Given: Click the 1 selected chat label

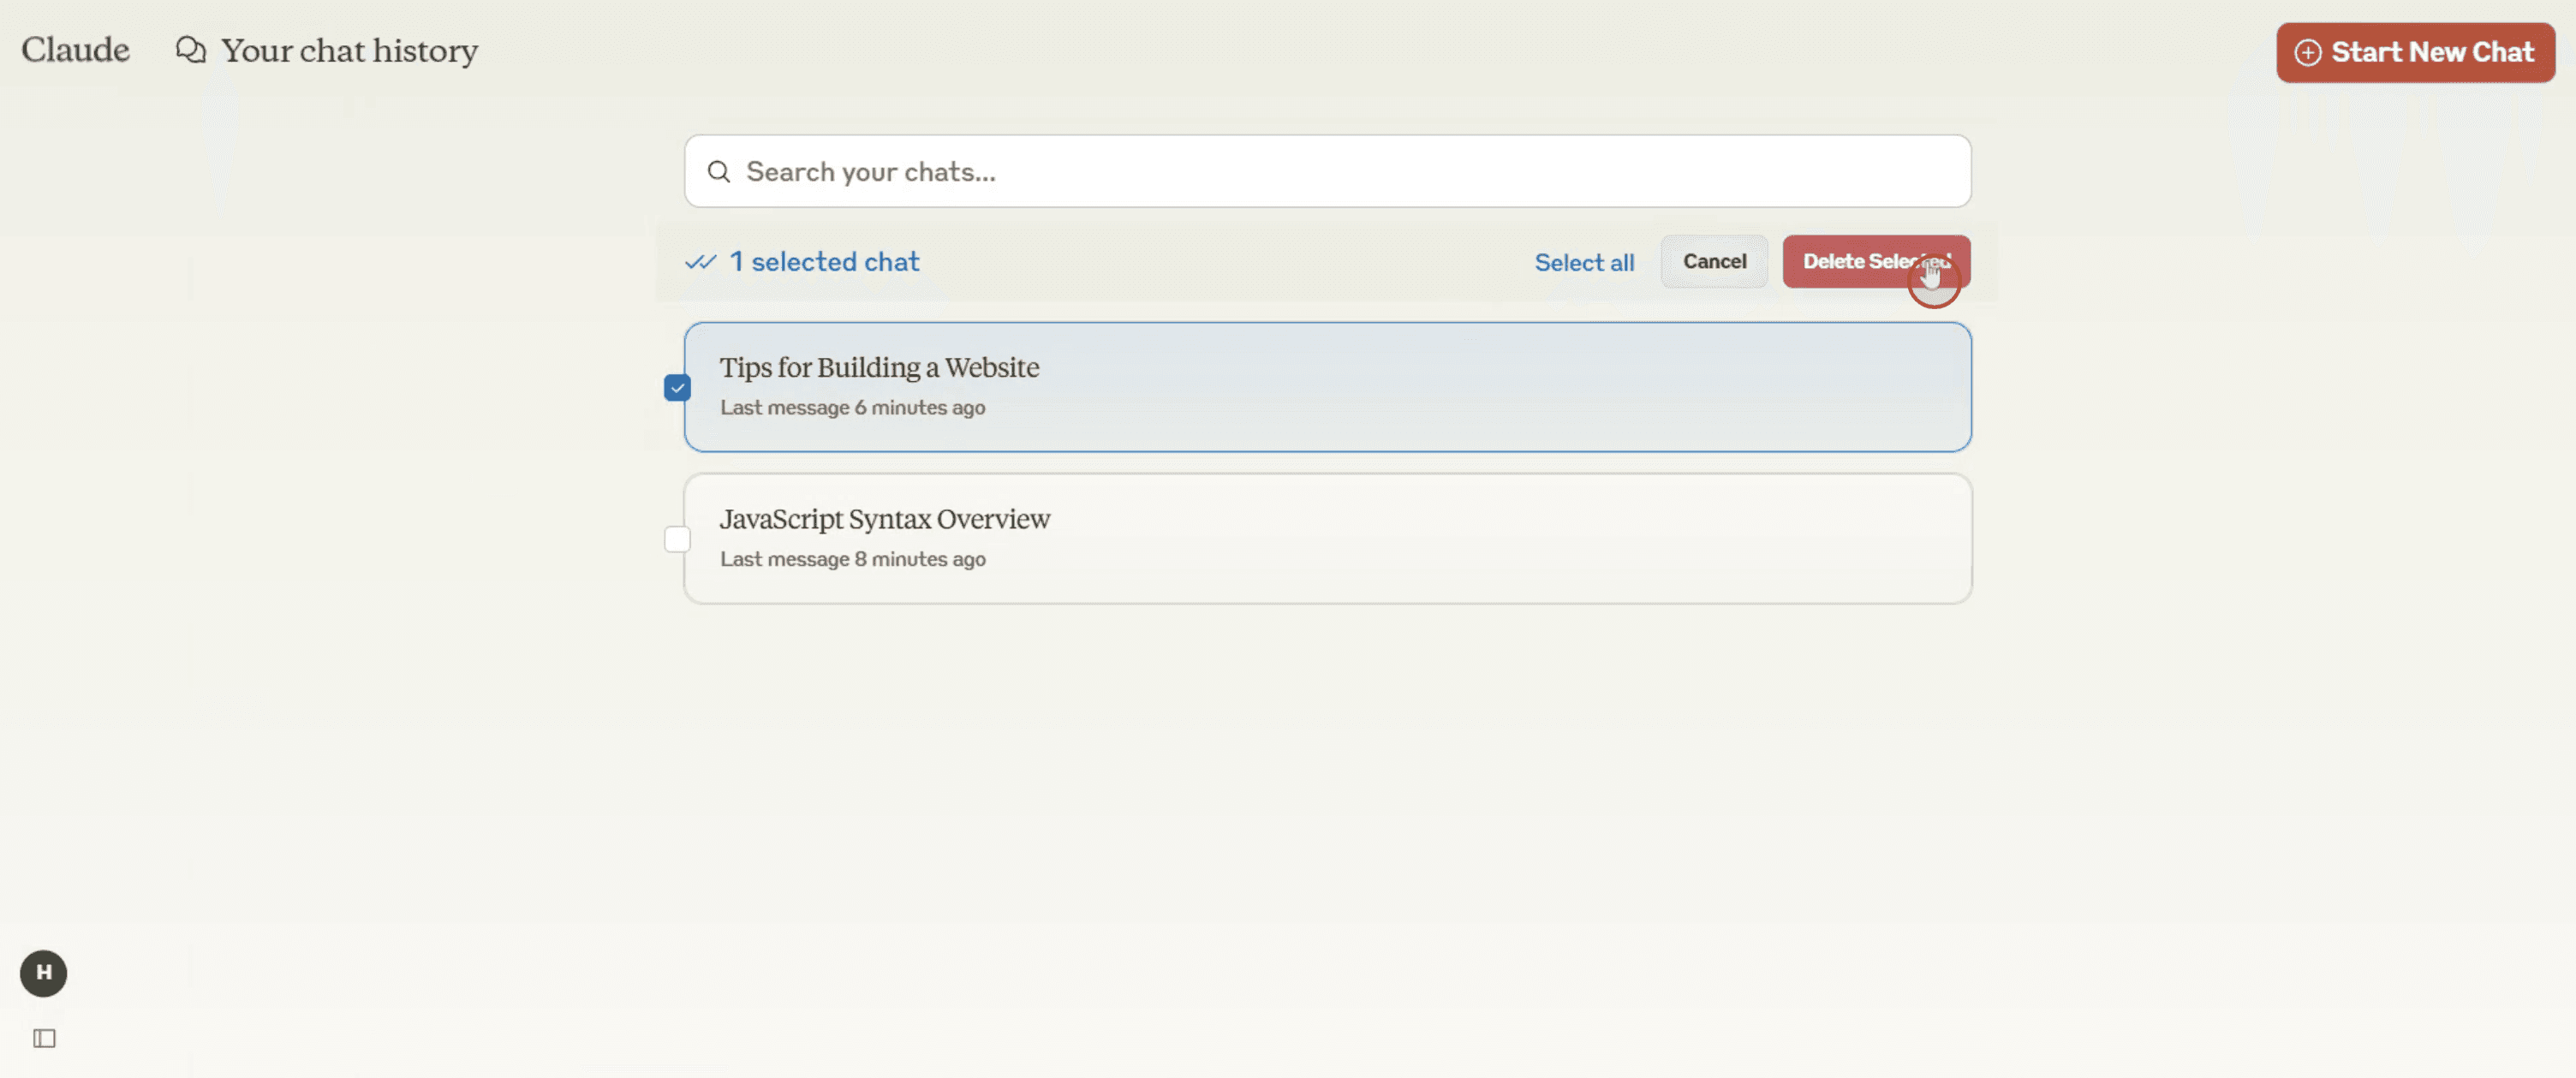Looking at the screenshot, I should click(824, 262).
